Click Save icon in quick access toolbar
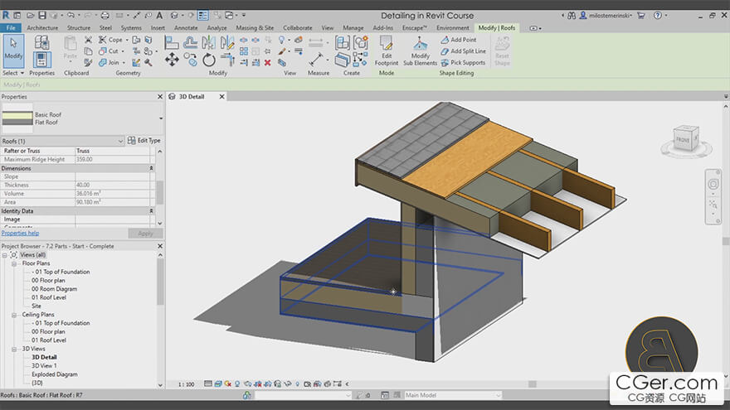This screenshot has height=410, width=730. (x=42, y=16)
